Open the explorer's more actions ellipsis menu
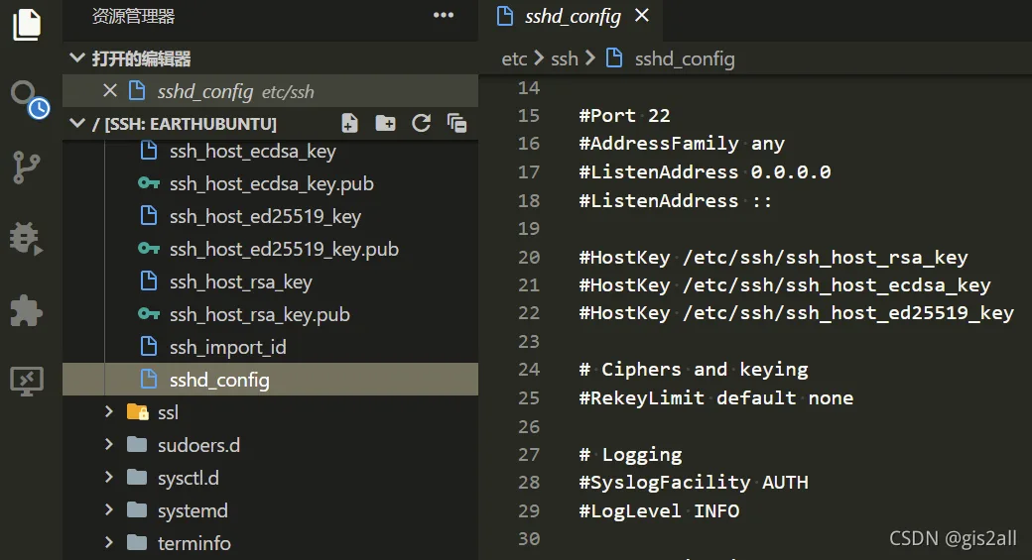The width and height of the screenshot is (1032, 560). pyautogui.click(x=444, y=15)
